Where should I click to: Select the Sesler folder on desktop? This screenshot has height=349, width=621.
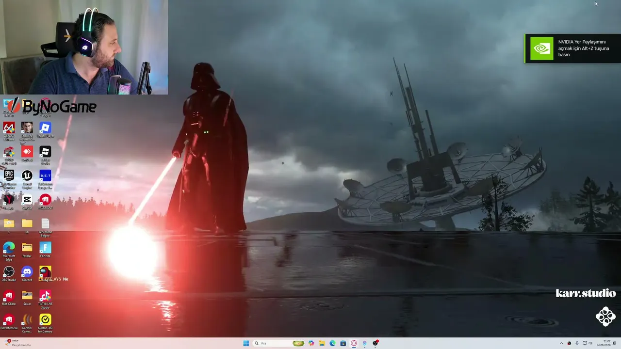click(27, 298)
